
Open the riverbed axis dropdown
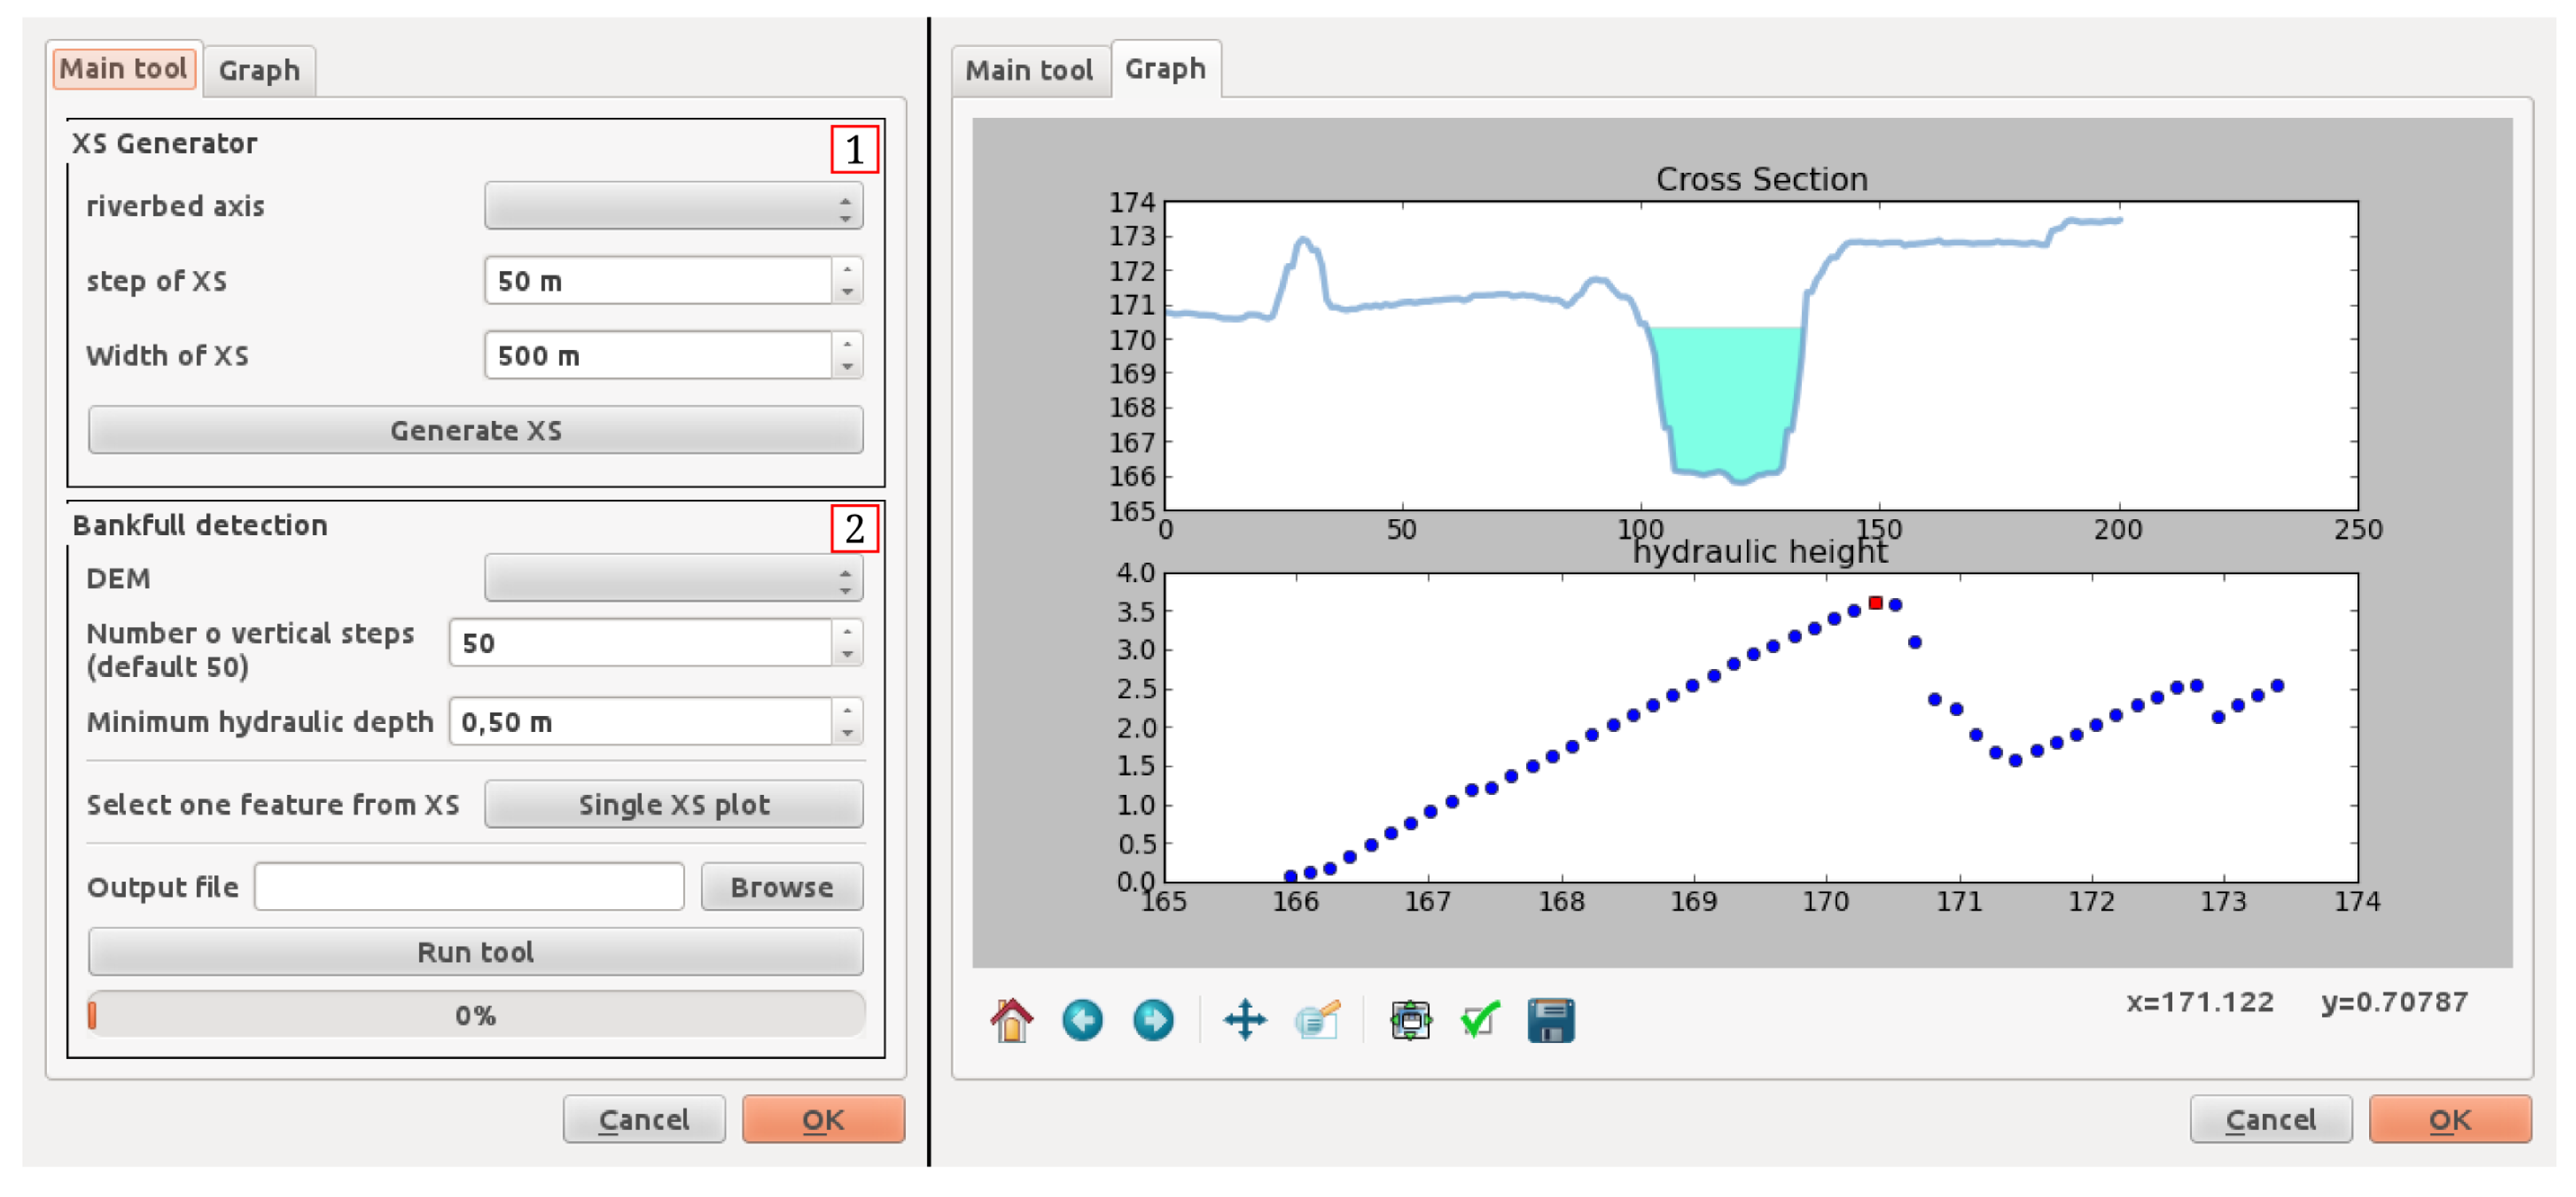pos(673,206)
